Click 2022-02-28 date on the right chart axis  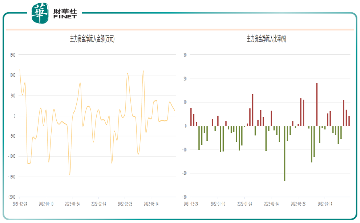point(298,204)
